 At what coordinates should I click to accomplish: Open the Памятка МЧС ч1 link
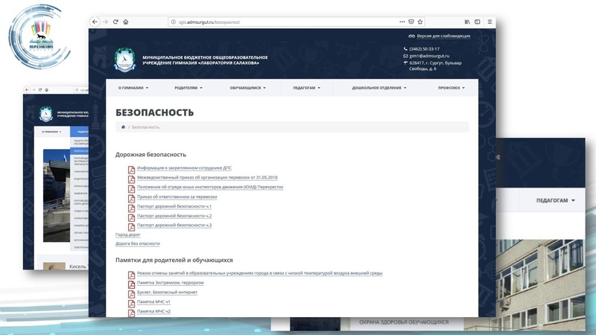[x=153, y=301]
